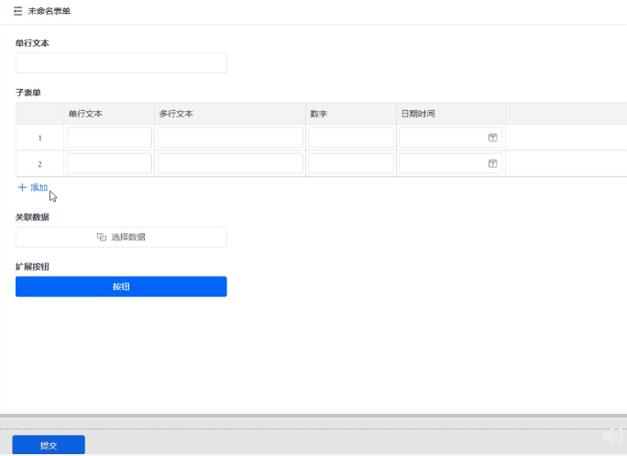Image resolution: width=627 pixels, height=456 pixels.
Task: Click row 1 数字 cell in subform
Action: pyautogui.click(x=351, y=138)
